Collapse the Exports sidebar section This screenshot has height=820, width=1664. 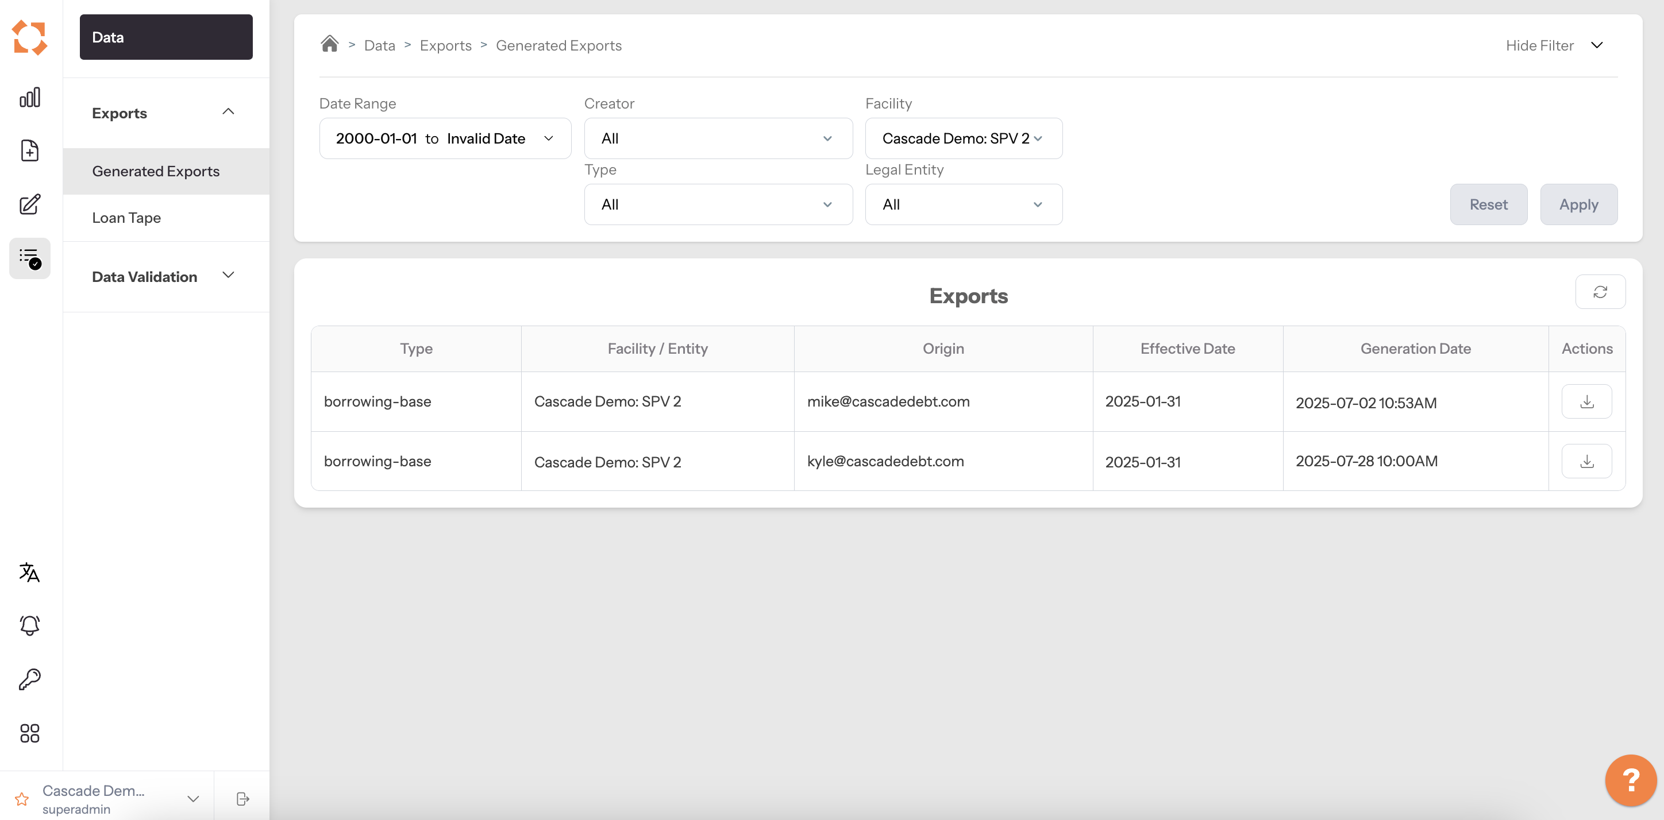(x=228, y=113)
